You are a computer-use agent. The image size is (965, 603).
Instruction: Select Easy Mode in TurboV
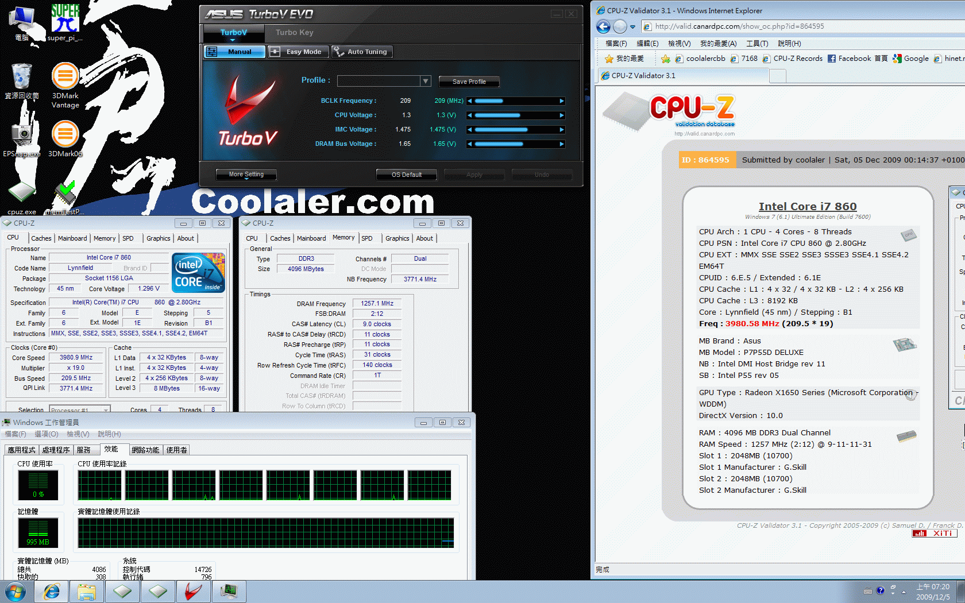pyautogui.click(x=299, y=52)
